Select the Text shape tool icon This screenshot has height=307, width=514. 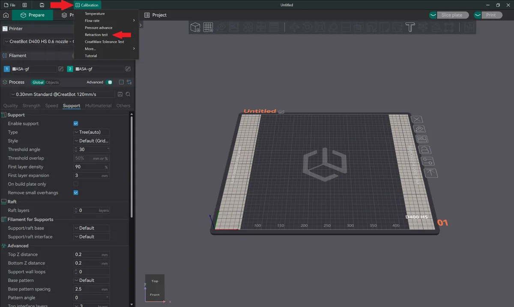coord(410,27)
